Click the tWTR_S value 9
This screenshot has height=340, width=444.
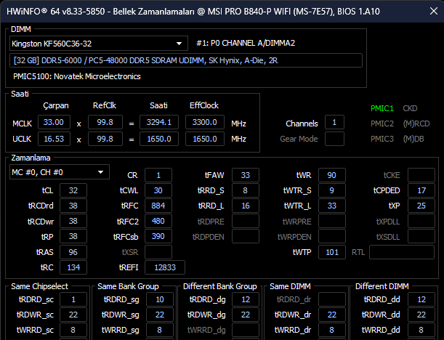coord(332,190)
